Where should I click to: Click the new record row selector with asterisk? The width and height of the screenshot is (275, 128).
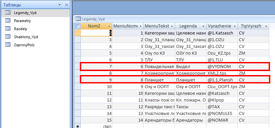coord(78,126)
